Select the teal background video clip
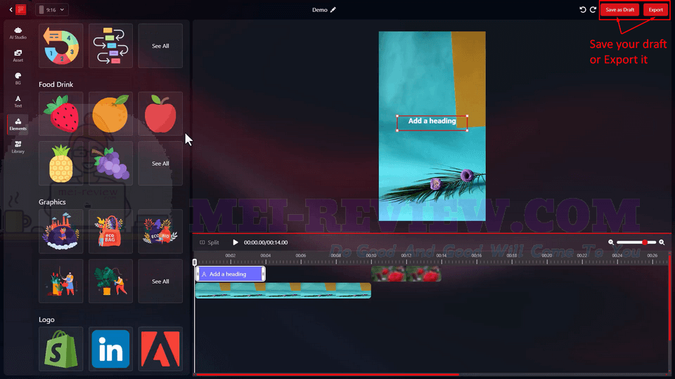 (283, 291)
